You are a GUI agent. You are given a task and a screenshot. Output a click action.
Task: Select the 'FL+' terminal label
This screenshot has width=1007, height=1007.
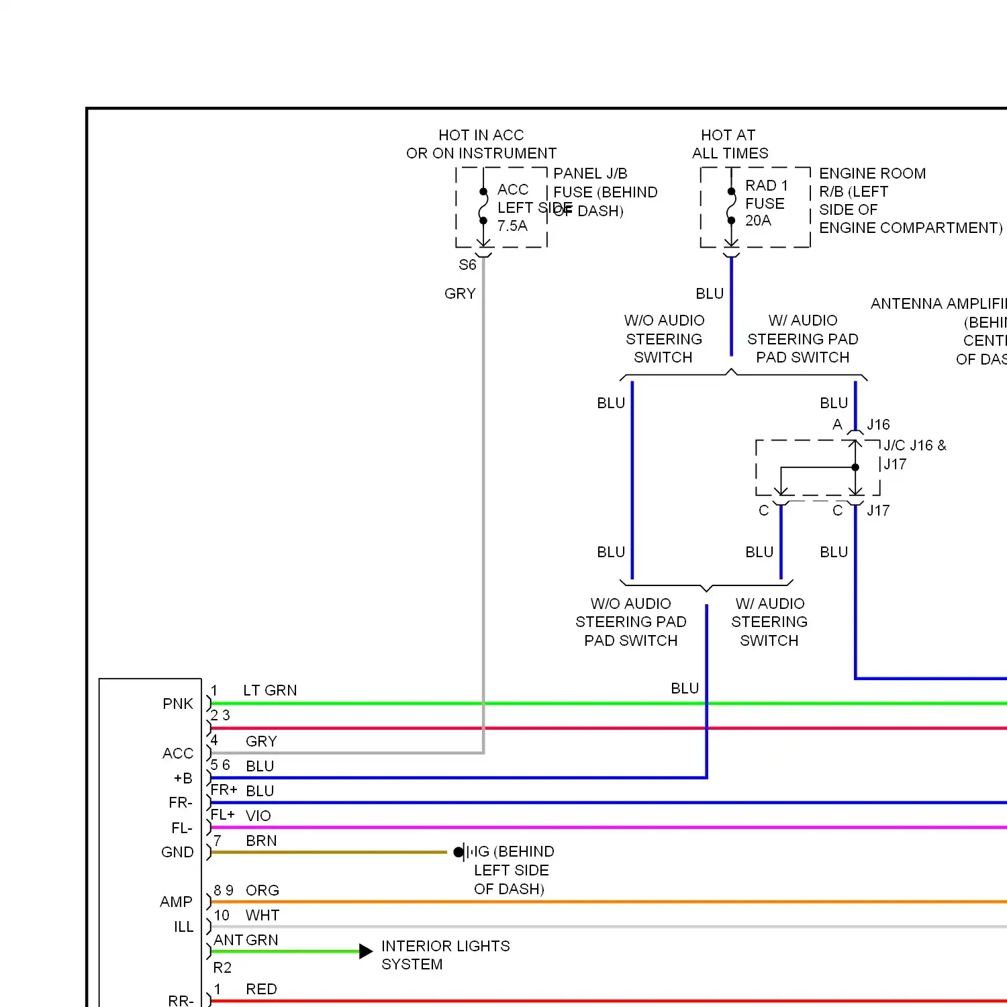pos(223,815)
